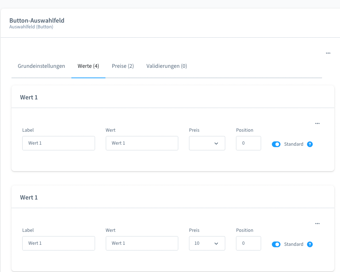The width and height of the screenshot is (340, 272).
Task: Click the Standard help icon in the lower card
Action: pos(310,244)
